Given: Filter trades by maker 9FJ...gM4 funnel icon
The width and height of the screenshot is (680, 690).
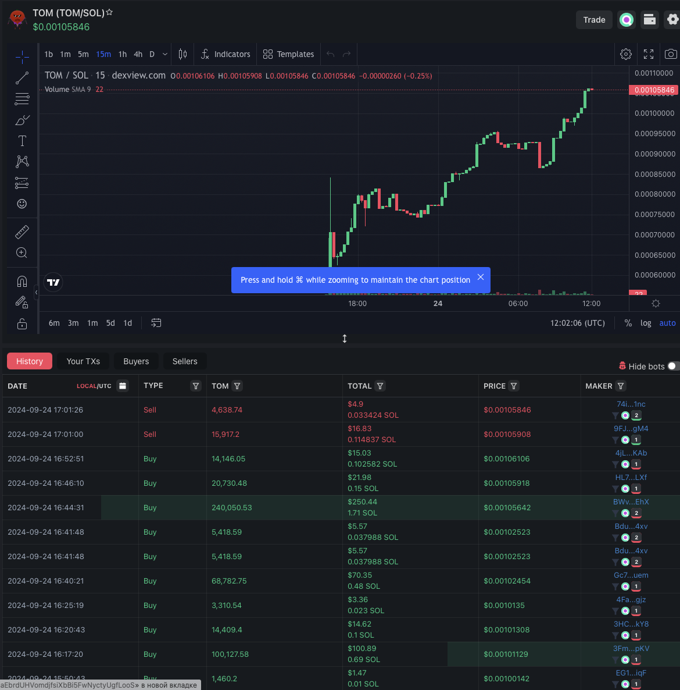Looking at the screenshot, I should click(615, 440).
